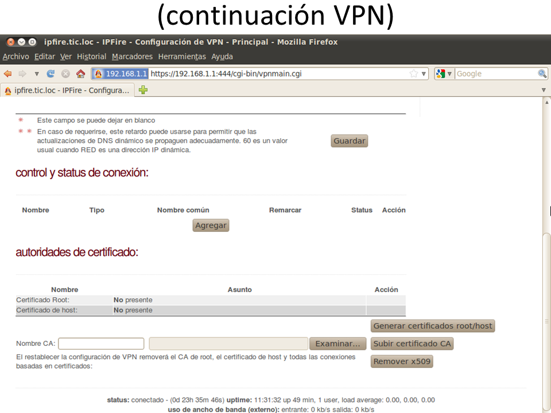Click Generar certificados root/host button
Viewport: 551px width, 413px height.
432,326
